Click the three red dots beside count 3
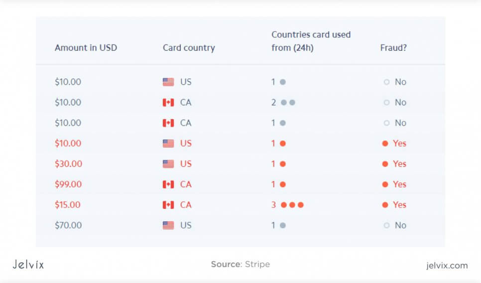Viewport: 481px width, 283px height. tap(292, 205)
